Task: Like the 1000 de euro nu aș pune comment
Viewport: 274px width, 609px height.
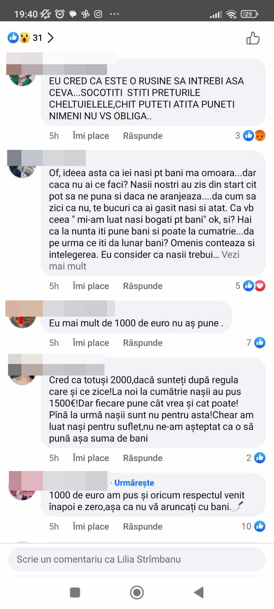Action: tap(91, 343)
